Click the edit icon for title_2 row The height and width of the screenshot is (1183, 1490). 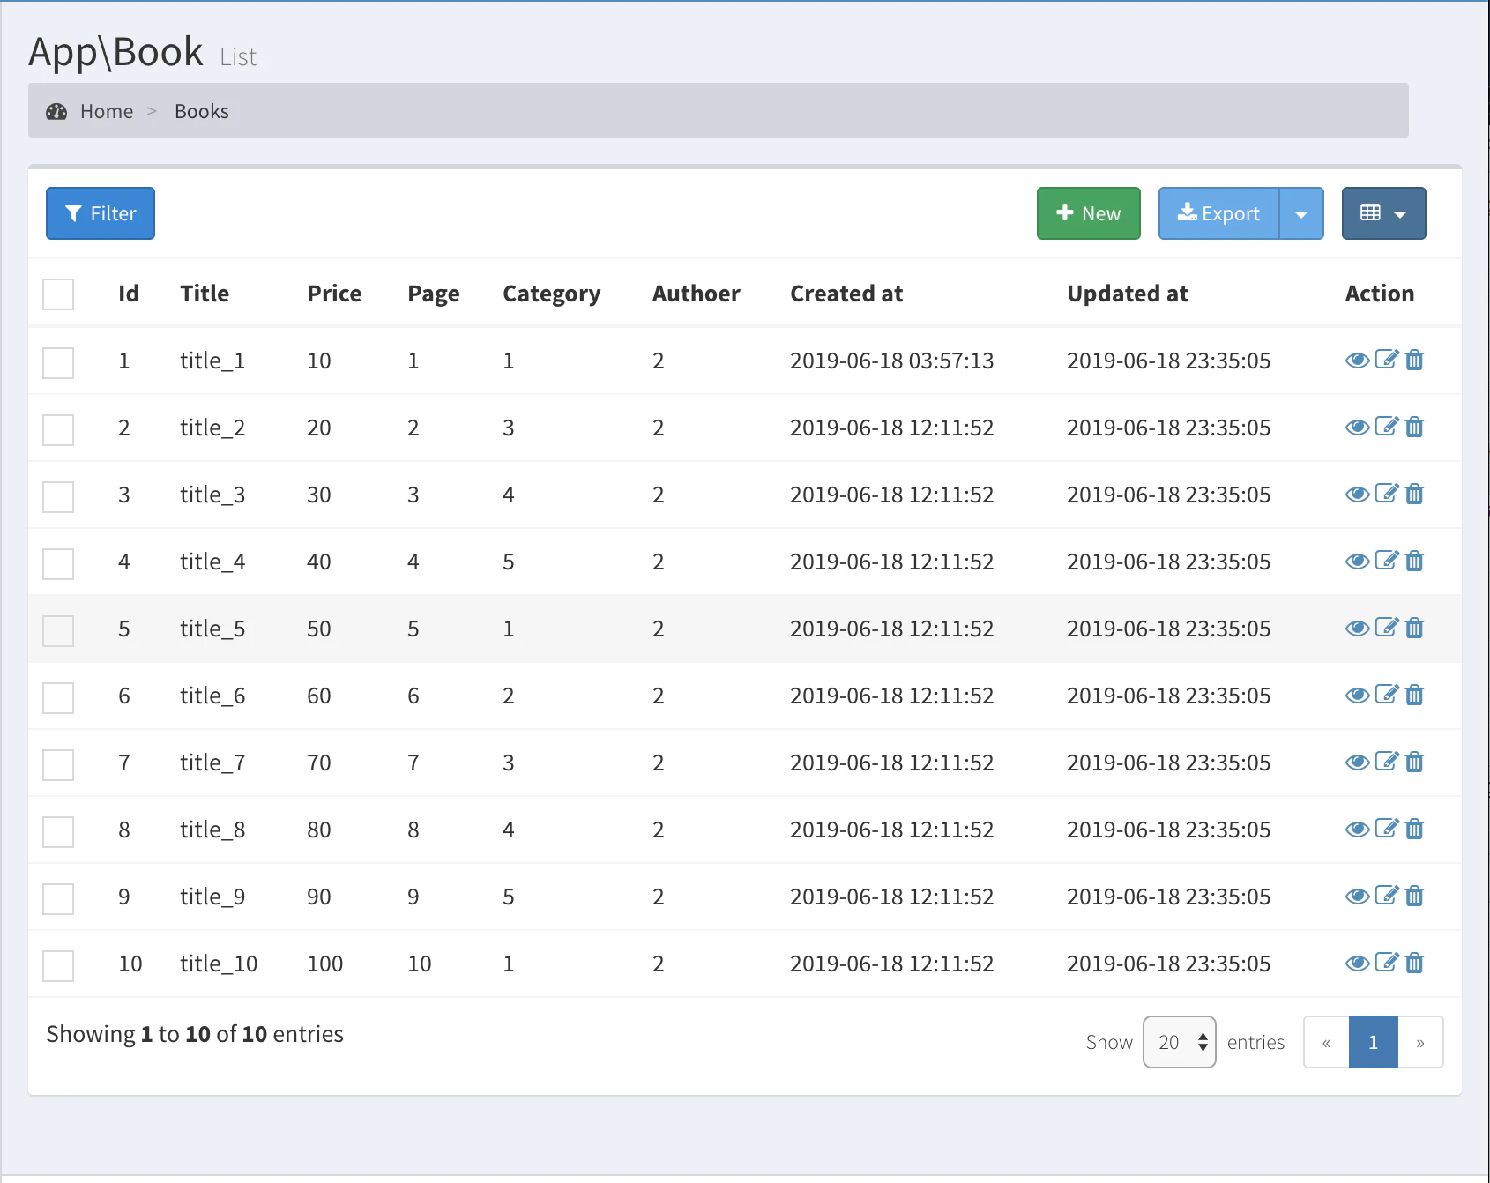tap(1387, 427)
